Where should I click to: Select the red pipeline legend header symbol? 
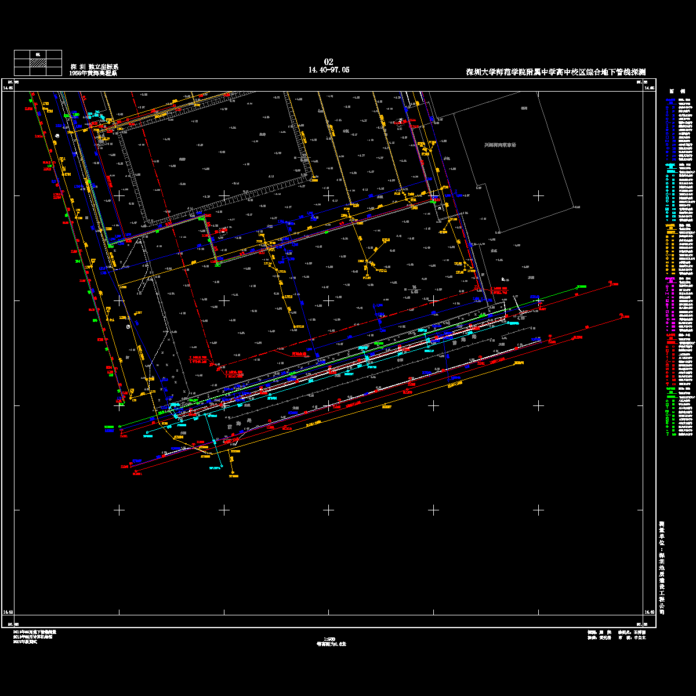670,335
